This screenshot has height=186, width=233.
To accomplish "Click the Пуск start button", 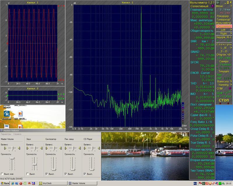I will [x=5, y=183].
